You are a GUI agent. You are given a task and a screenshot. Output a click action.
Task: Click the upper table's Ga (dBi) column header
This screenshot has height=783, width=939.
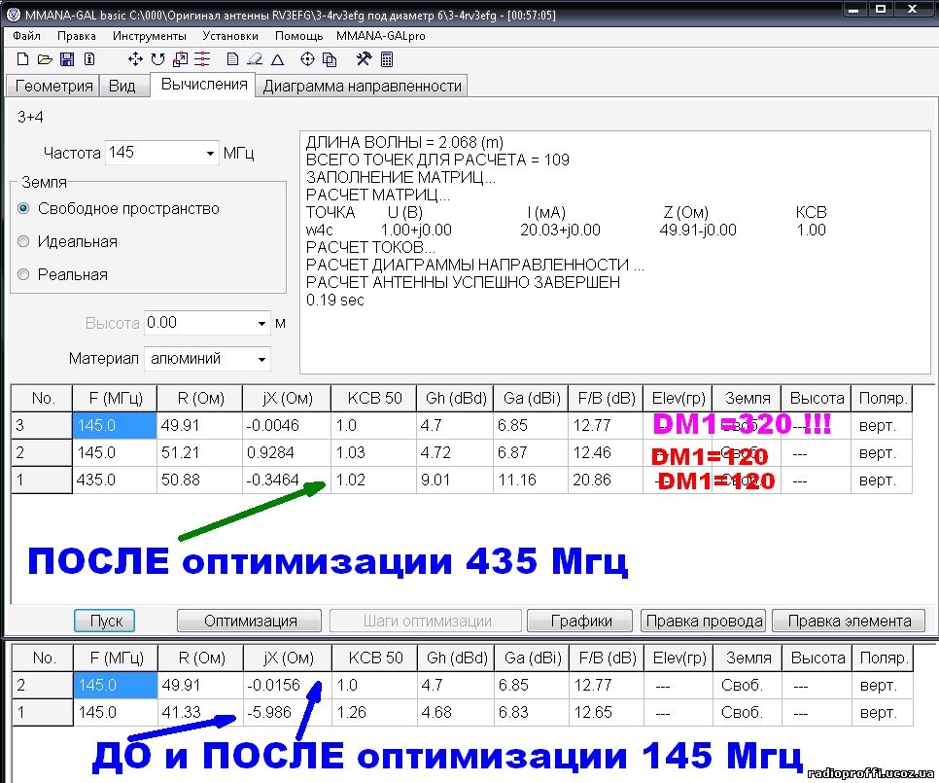click(531, 399)
